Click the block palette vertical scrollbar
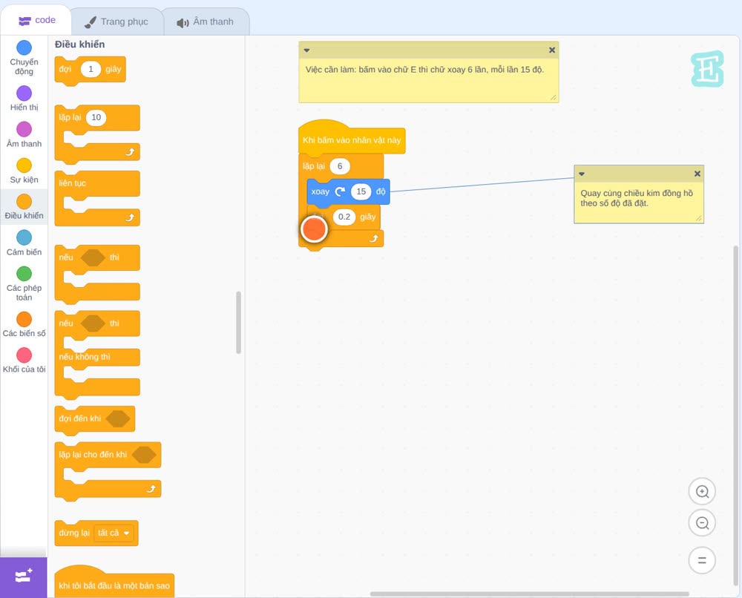Image resolution: width=742 pixels, height=598 pixels. point(238,323)
